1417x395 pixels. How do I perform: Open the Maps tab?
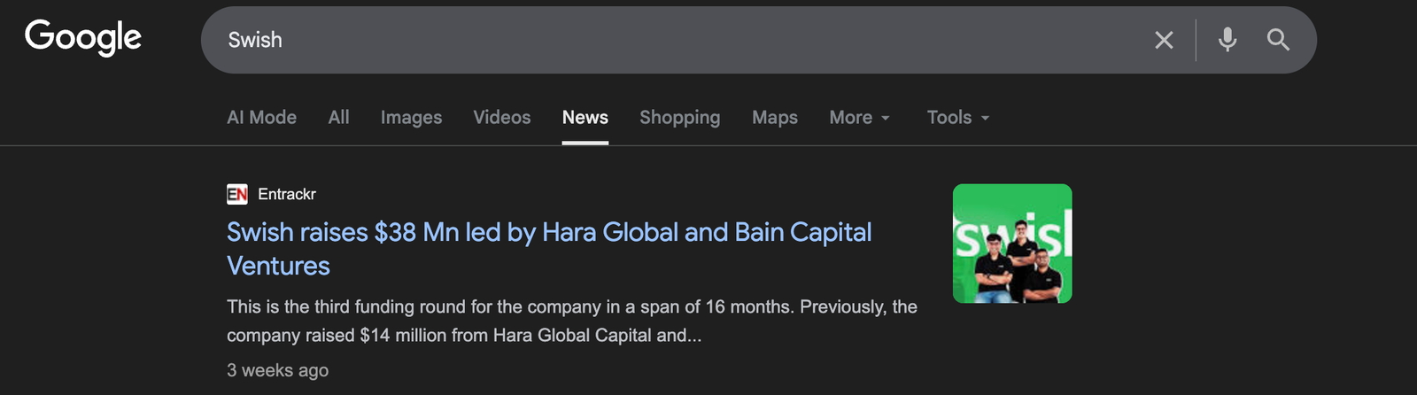pos(774,118)
